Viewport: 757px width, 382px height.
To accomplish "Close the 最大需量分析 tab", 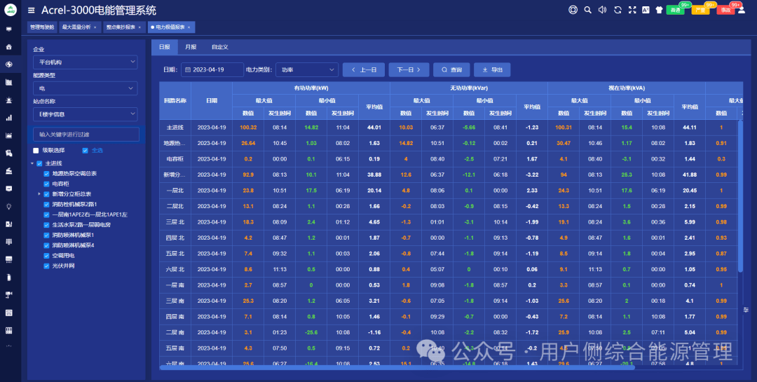I will tap(95, 27).
